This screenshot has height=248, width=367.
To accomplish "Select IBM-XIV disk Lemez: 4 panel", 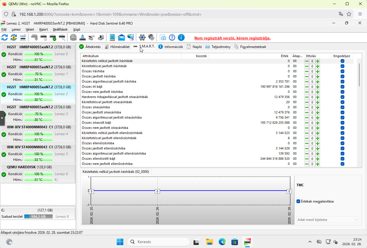I will [x=38, y=133].
